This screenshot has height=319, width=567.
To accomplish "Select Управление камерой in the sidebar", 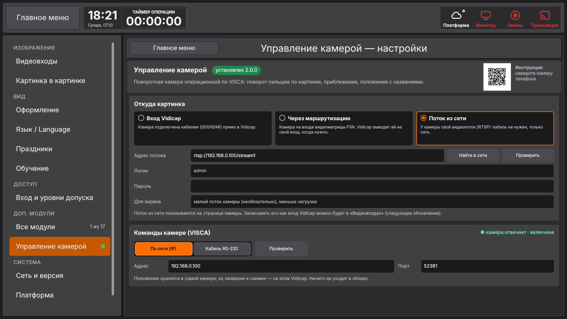I will [60, 246].
